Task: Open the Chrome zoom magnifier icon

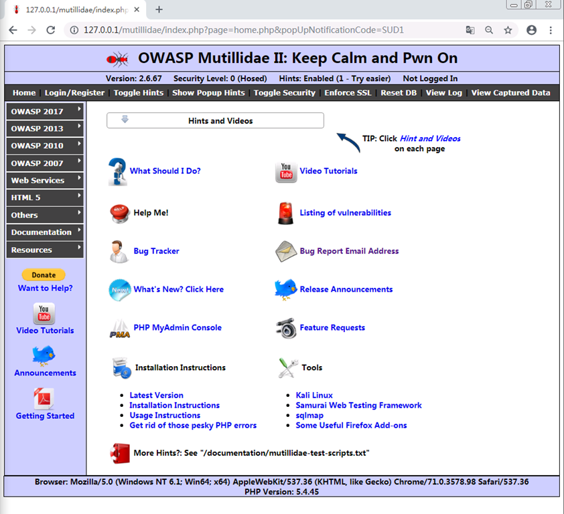Action: [x=489, y=30]
